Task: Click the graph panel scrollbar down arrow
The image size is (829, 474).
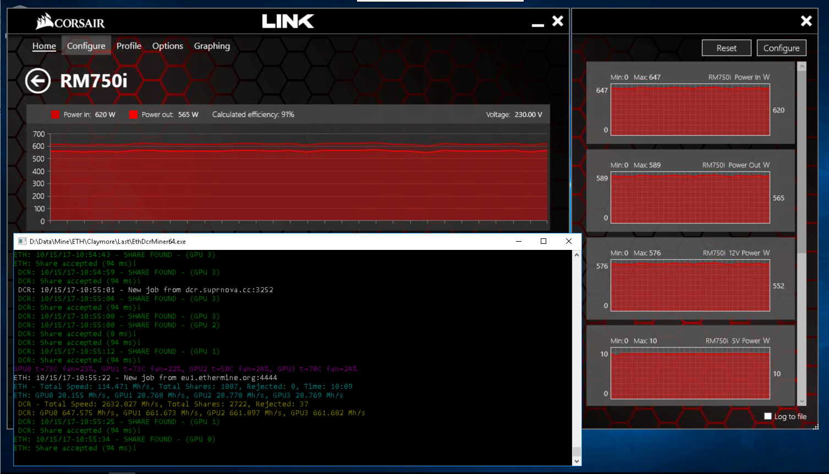Action: pyautogui.click(x=802, y=401)
